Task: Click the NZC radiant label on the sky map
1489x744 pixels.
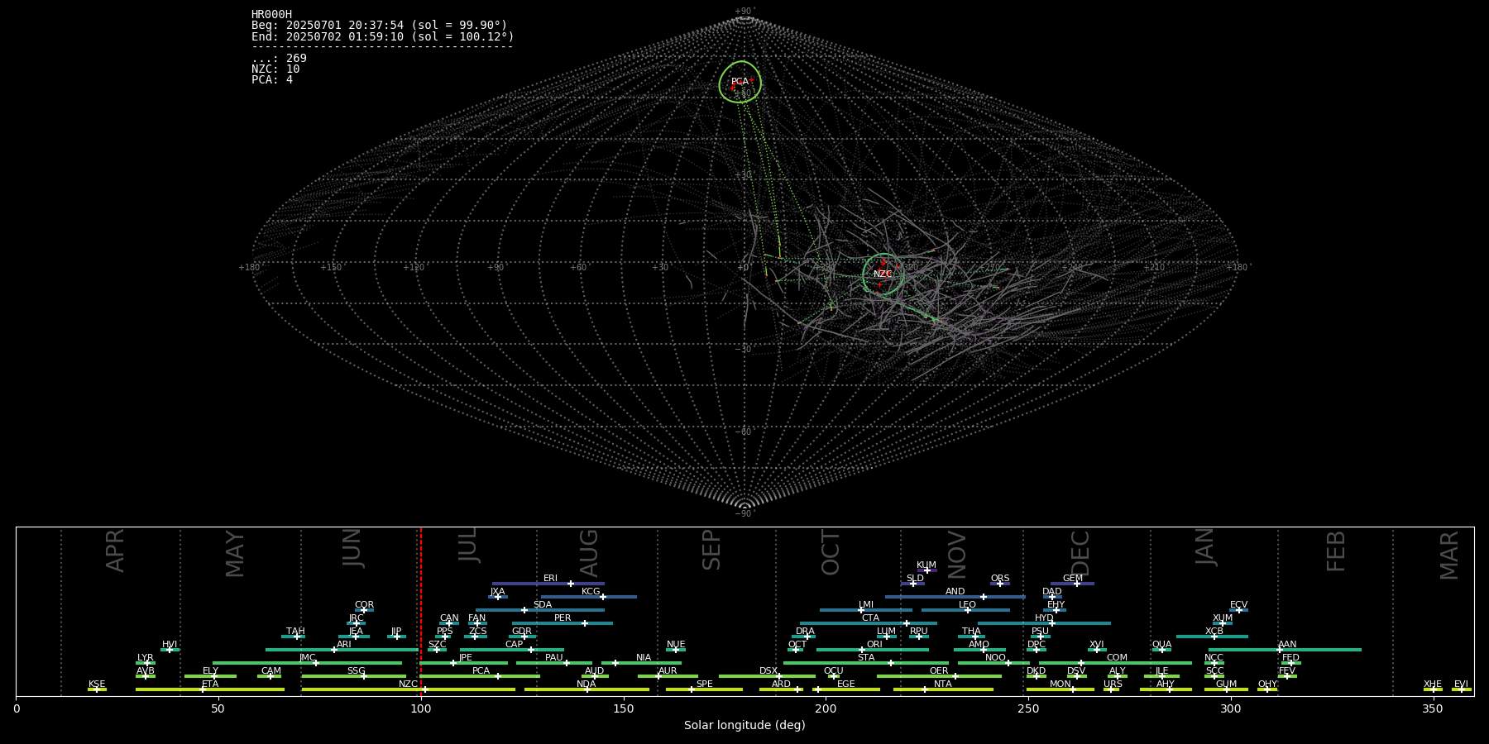Action: [883, 274]
